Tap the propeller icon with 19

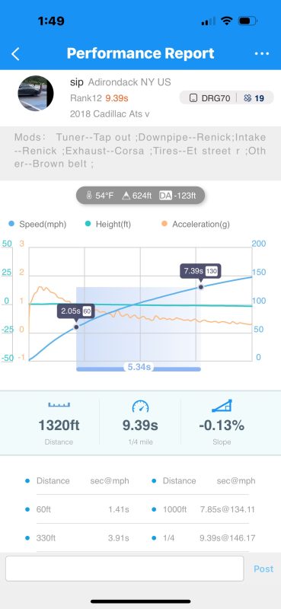(254, 98)
